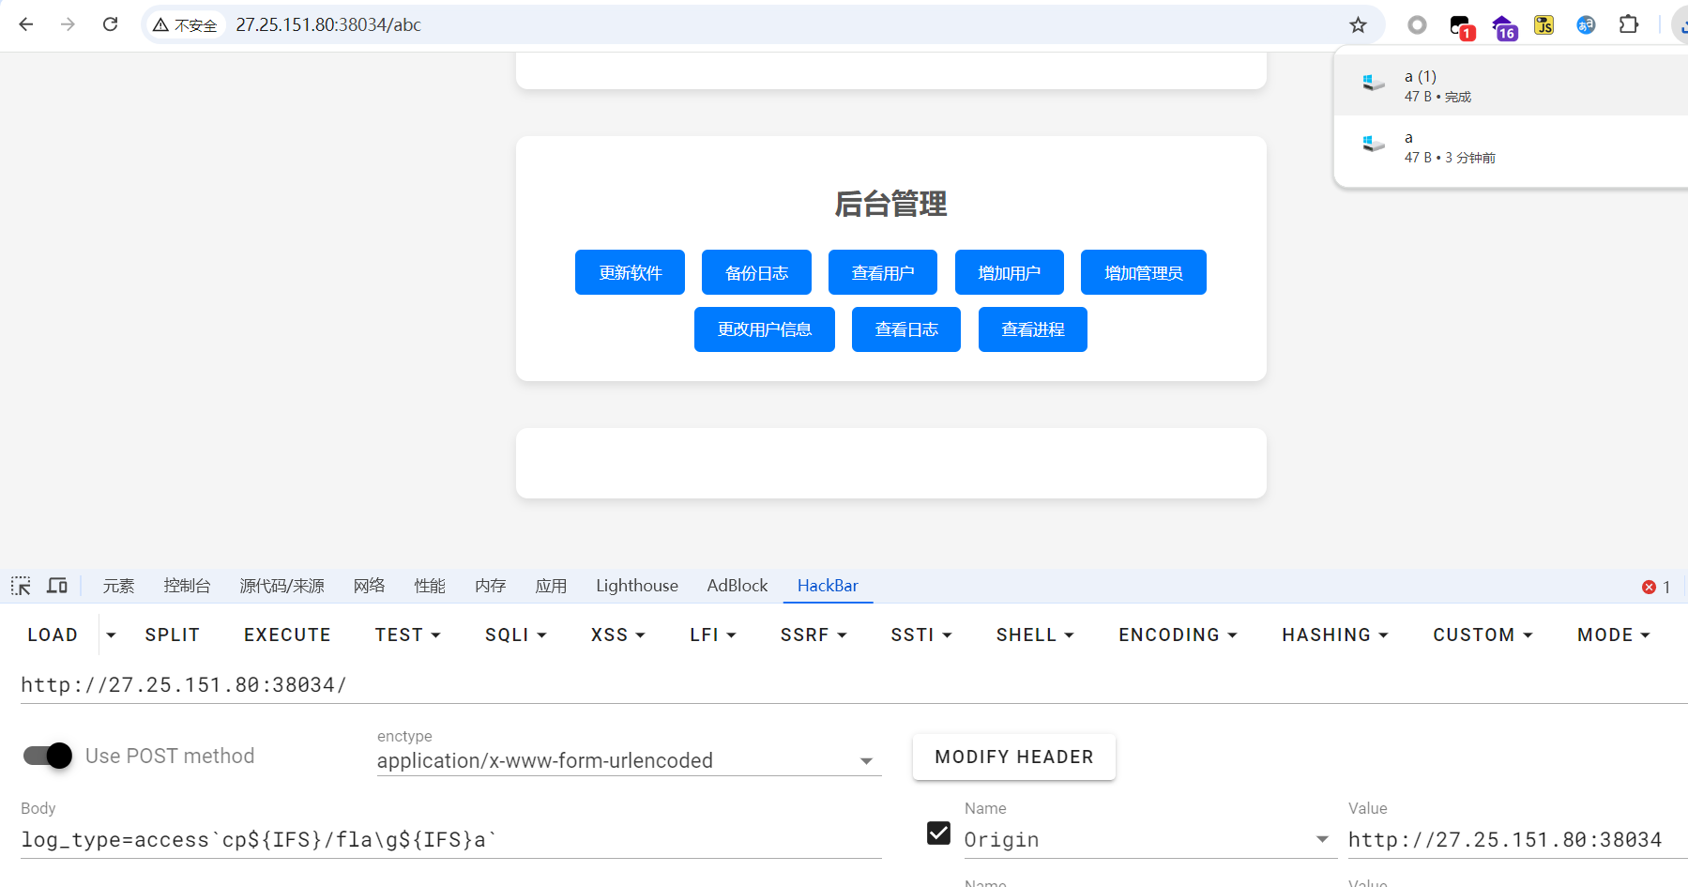1688x887 pixels.
Task: Expand the enctype dropdown
Action: 866,761
